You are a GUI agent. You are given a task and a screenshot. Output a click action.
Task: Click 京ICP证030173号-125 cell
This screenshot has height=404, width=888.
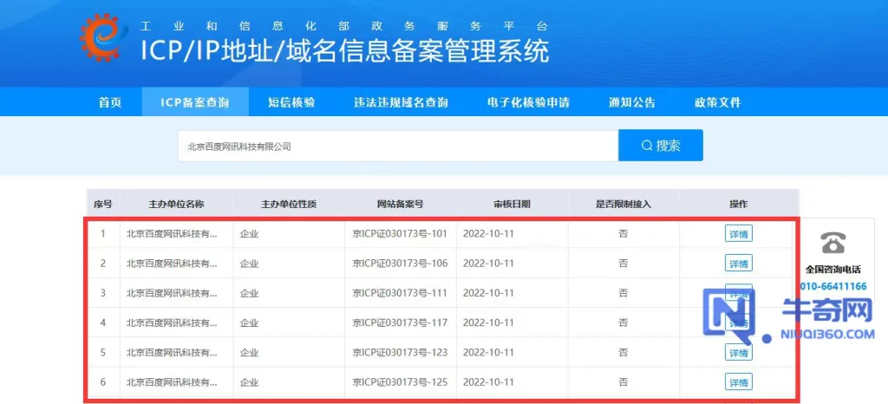(x=400, y=382)
